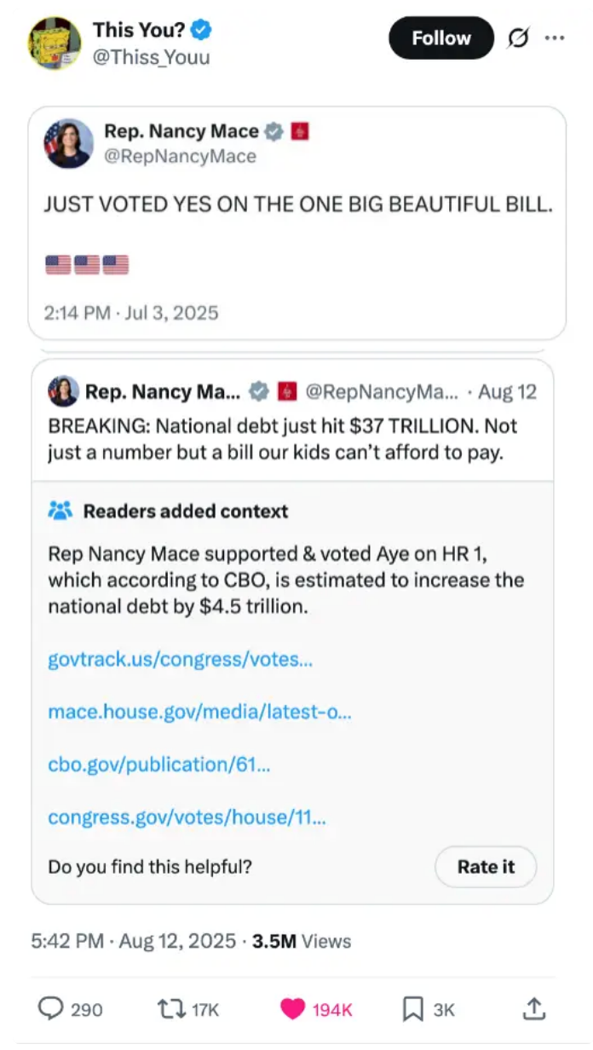
Task: Open the share upload icon under the post
Action: pos(534,1009)
